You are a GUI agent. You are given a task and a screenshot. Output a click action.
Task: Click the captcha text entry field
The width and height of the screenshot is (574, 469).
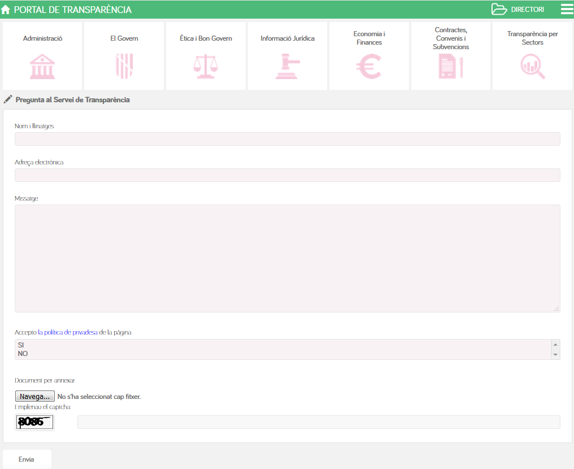[318, 422]
